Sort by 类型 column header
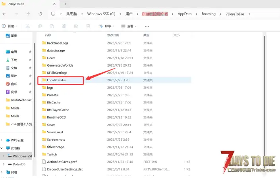Viewport: 280px width, 178px height. [x=146, y=35]
